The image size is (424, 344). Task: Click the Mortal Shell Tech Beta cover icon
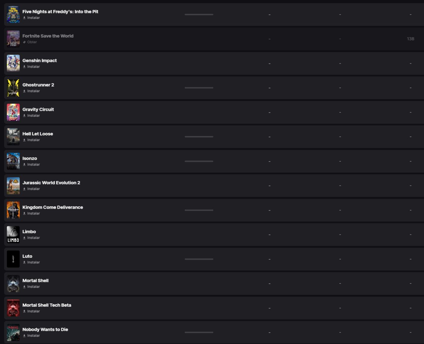(x=13, y=308)
